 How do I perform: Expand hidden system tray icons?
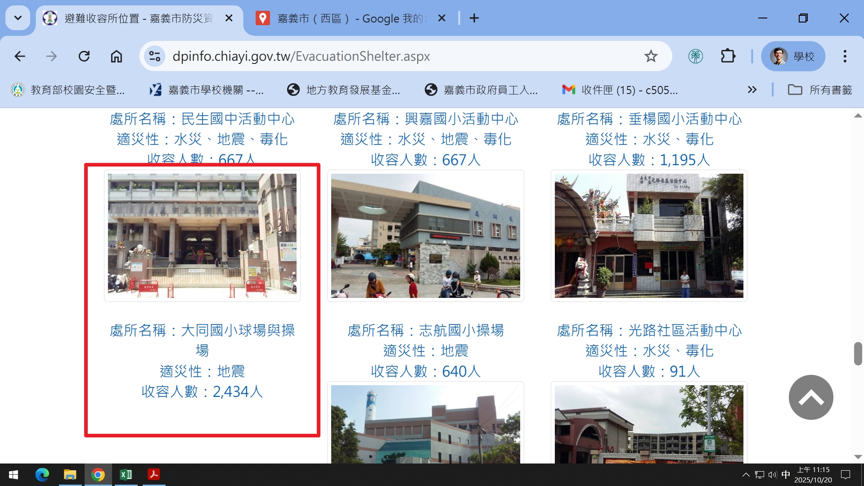point(746,475)
